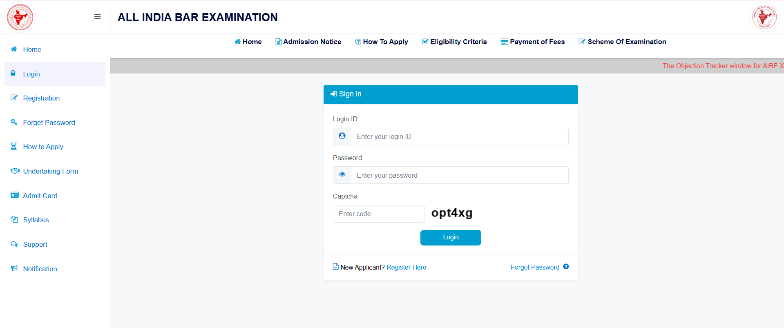Switch to the Eligibility Criteria page
The width and height of the screenshot is (784, 328).
click(454, 42)
